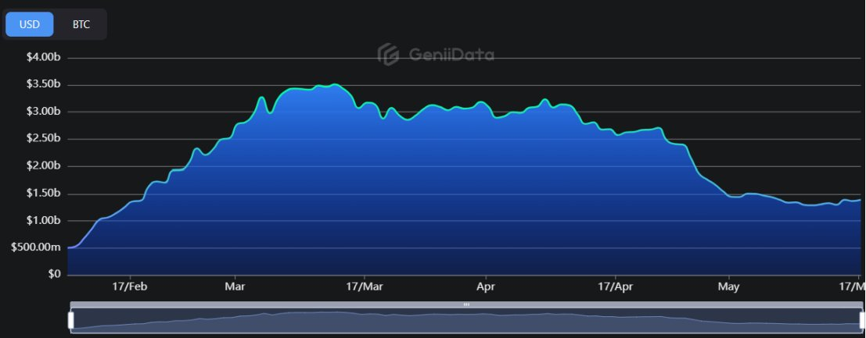Click the 17/Feb label on x-axis

pyautogui.click(x=130, y=286)
